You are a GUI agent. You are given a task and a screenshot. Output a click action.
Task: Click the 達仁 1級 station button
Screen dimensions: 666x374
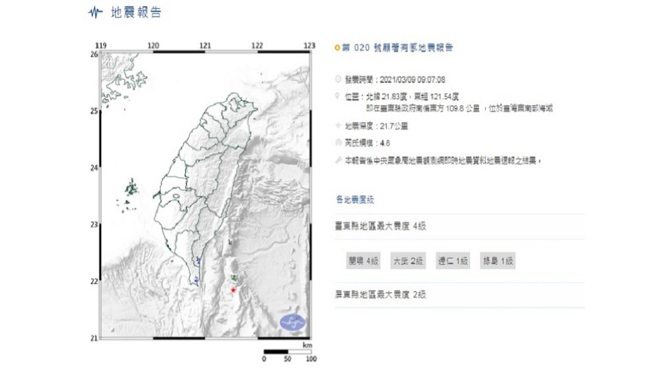[454, 261]
